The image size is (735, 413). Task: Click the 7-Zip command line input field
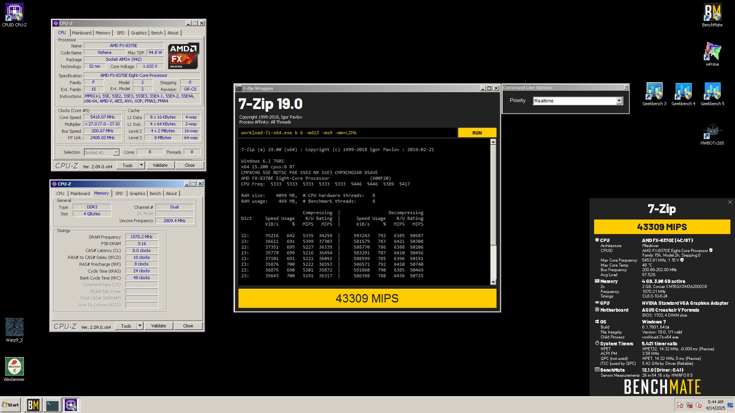[x=347, y=133]
